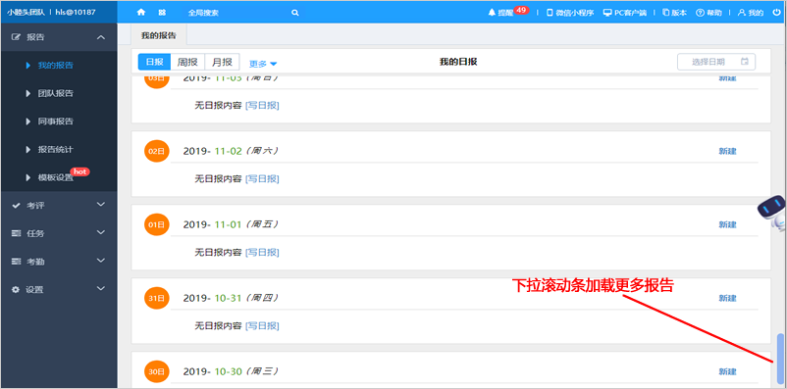Switch to the 月报 tab
This screenshot has width=787, height=389.
click(x=223, y=62)
